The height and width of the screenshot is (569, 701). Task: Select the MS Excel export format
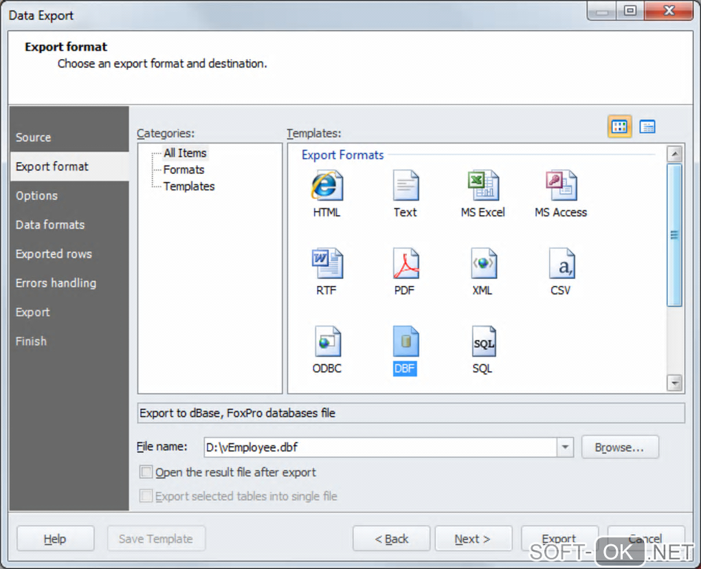point(483,186)
